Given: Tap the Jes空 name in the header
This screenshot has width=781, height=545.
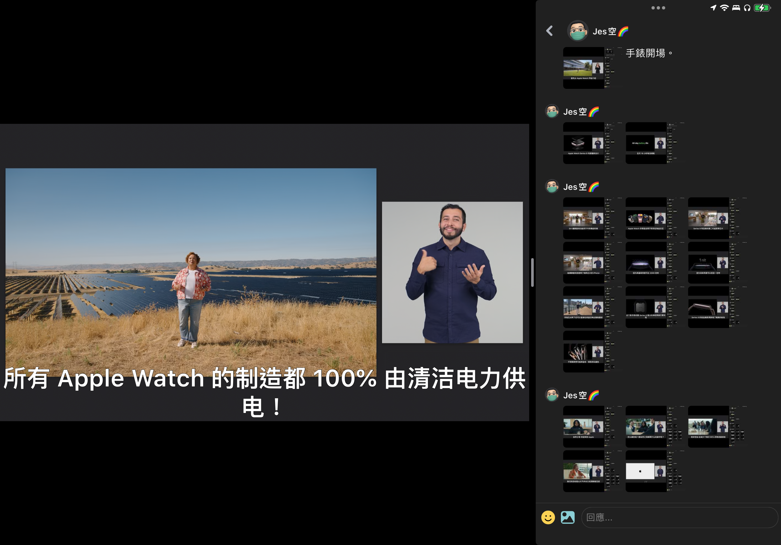Looking at the screenshot, I should point(610,31).
